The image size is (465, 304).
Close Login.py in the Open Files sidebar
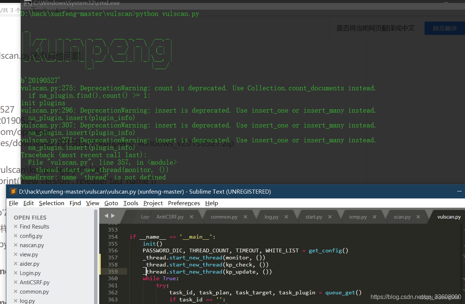pos(16,273)
